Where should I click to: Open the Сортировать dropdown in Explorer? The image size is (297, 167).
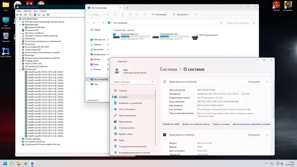click(x=160, y=14)
